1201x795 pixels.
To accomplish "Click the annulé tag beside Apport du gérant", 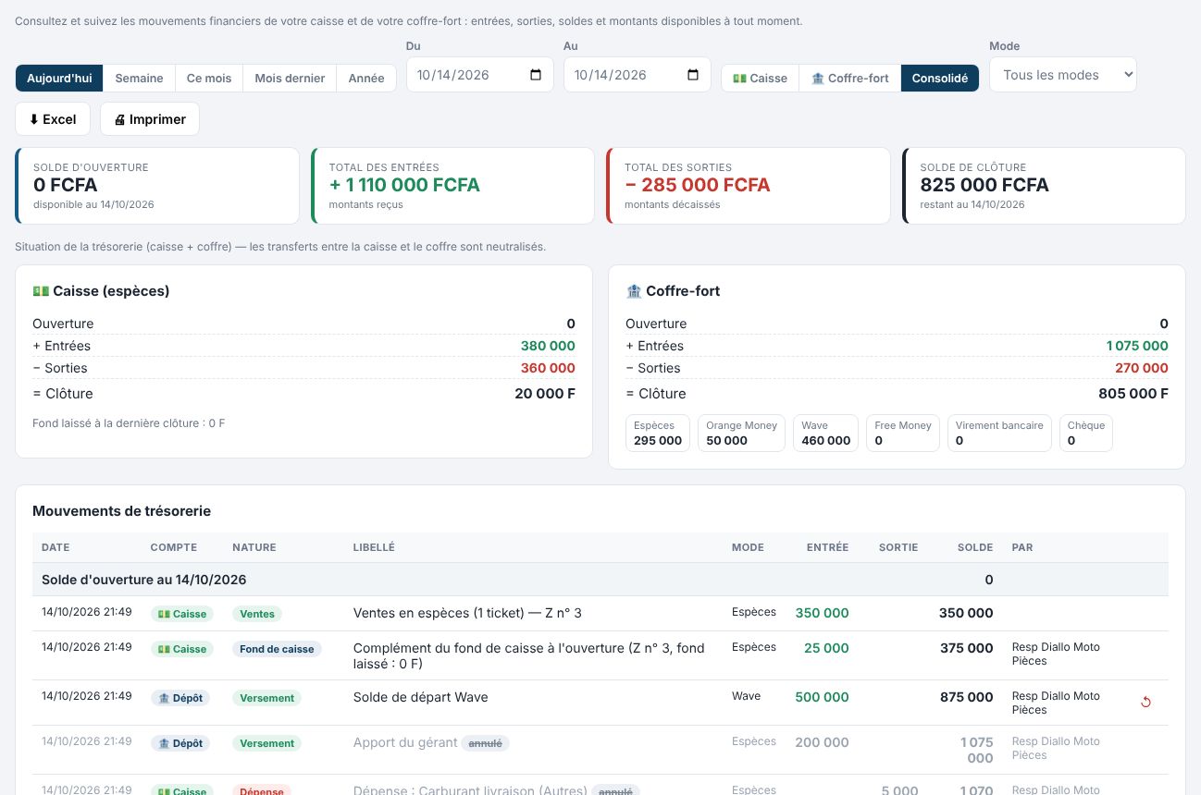I will [486, 743].
